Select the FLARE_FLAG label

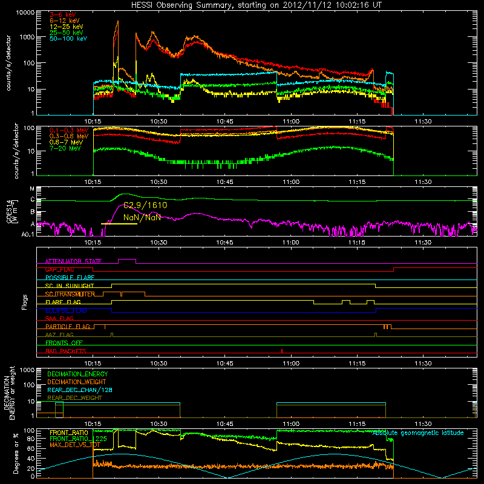(63, 302)
